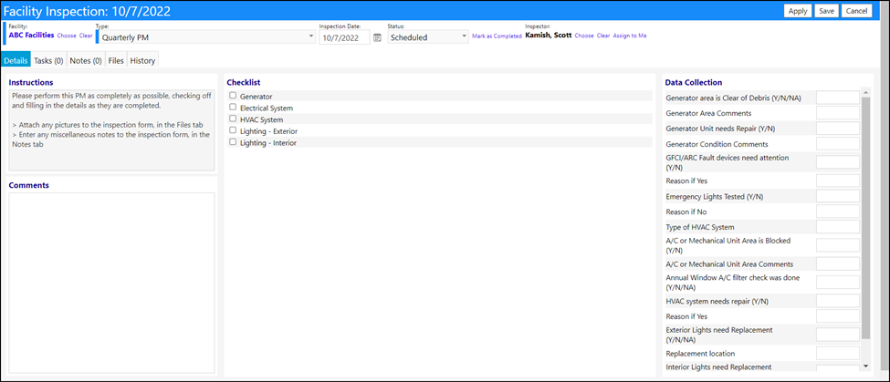Click the Data Collection scrollbar thumb
The image size is (890, 382).
(x=865, y=218)
